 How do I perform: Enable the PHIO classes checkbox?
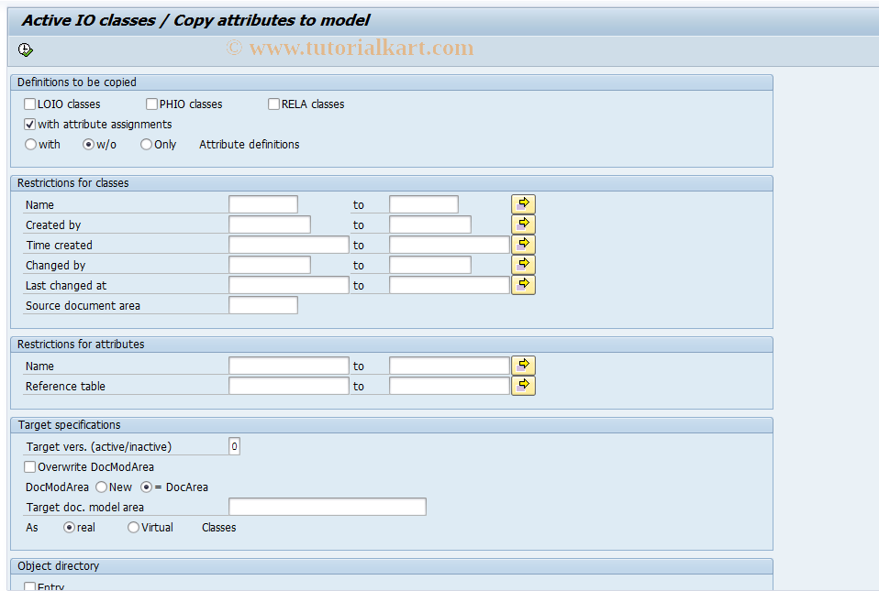(152, 104)
